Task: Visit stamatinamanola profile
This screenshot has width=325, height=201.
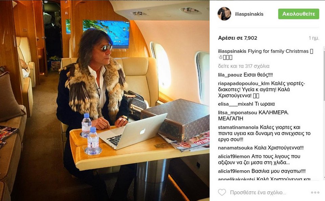Action: click(238, 127)
